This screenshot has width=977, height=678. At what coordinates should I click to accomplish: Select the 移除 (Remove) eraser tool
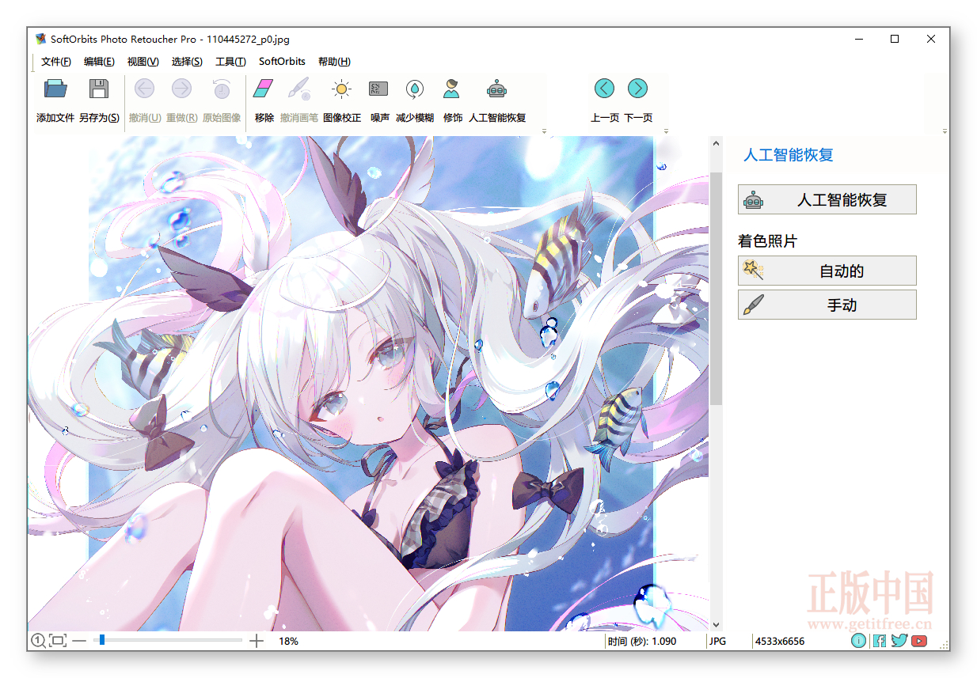(264, 89)
